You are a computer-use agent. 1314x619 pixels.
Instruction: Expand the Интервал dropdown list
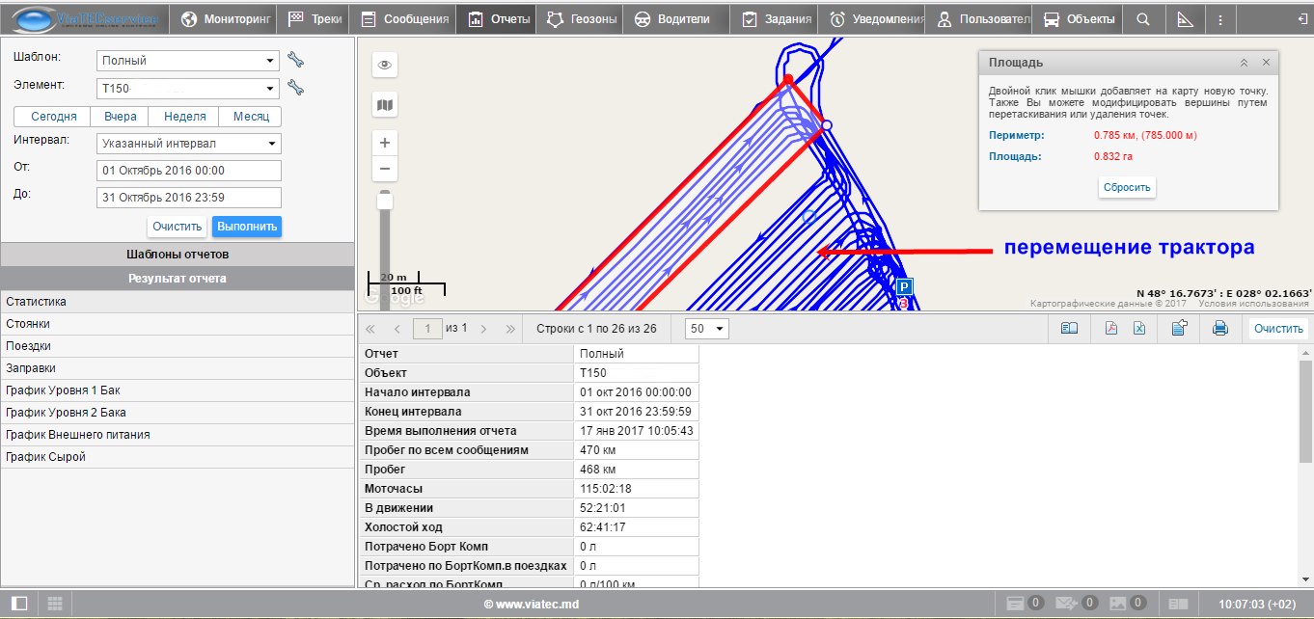188,144
